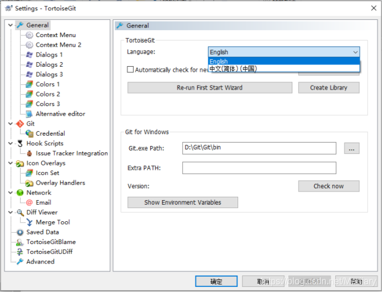This screenshot has width=382, height=292.
Task: Click the Hook Scripts hook icon
Action: [x=20, y=143]
